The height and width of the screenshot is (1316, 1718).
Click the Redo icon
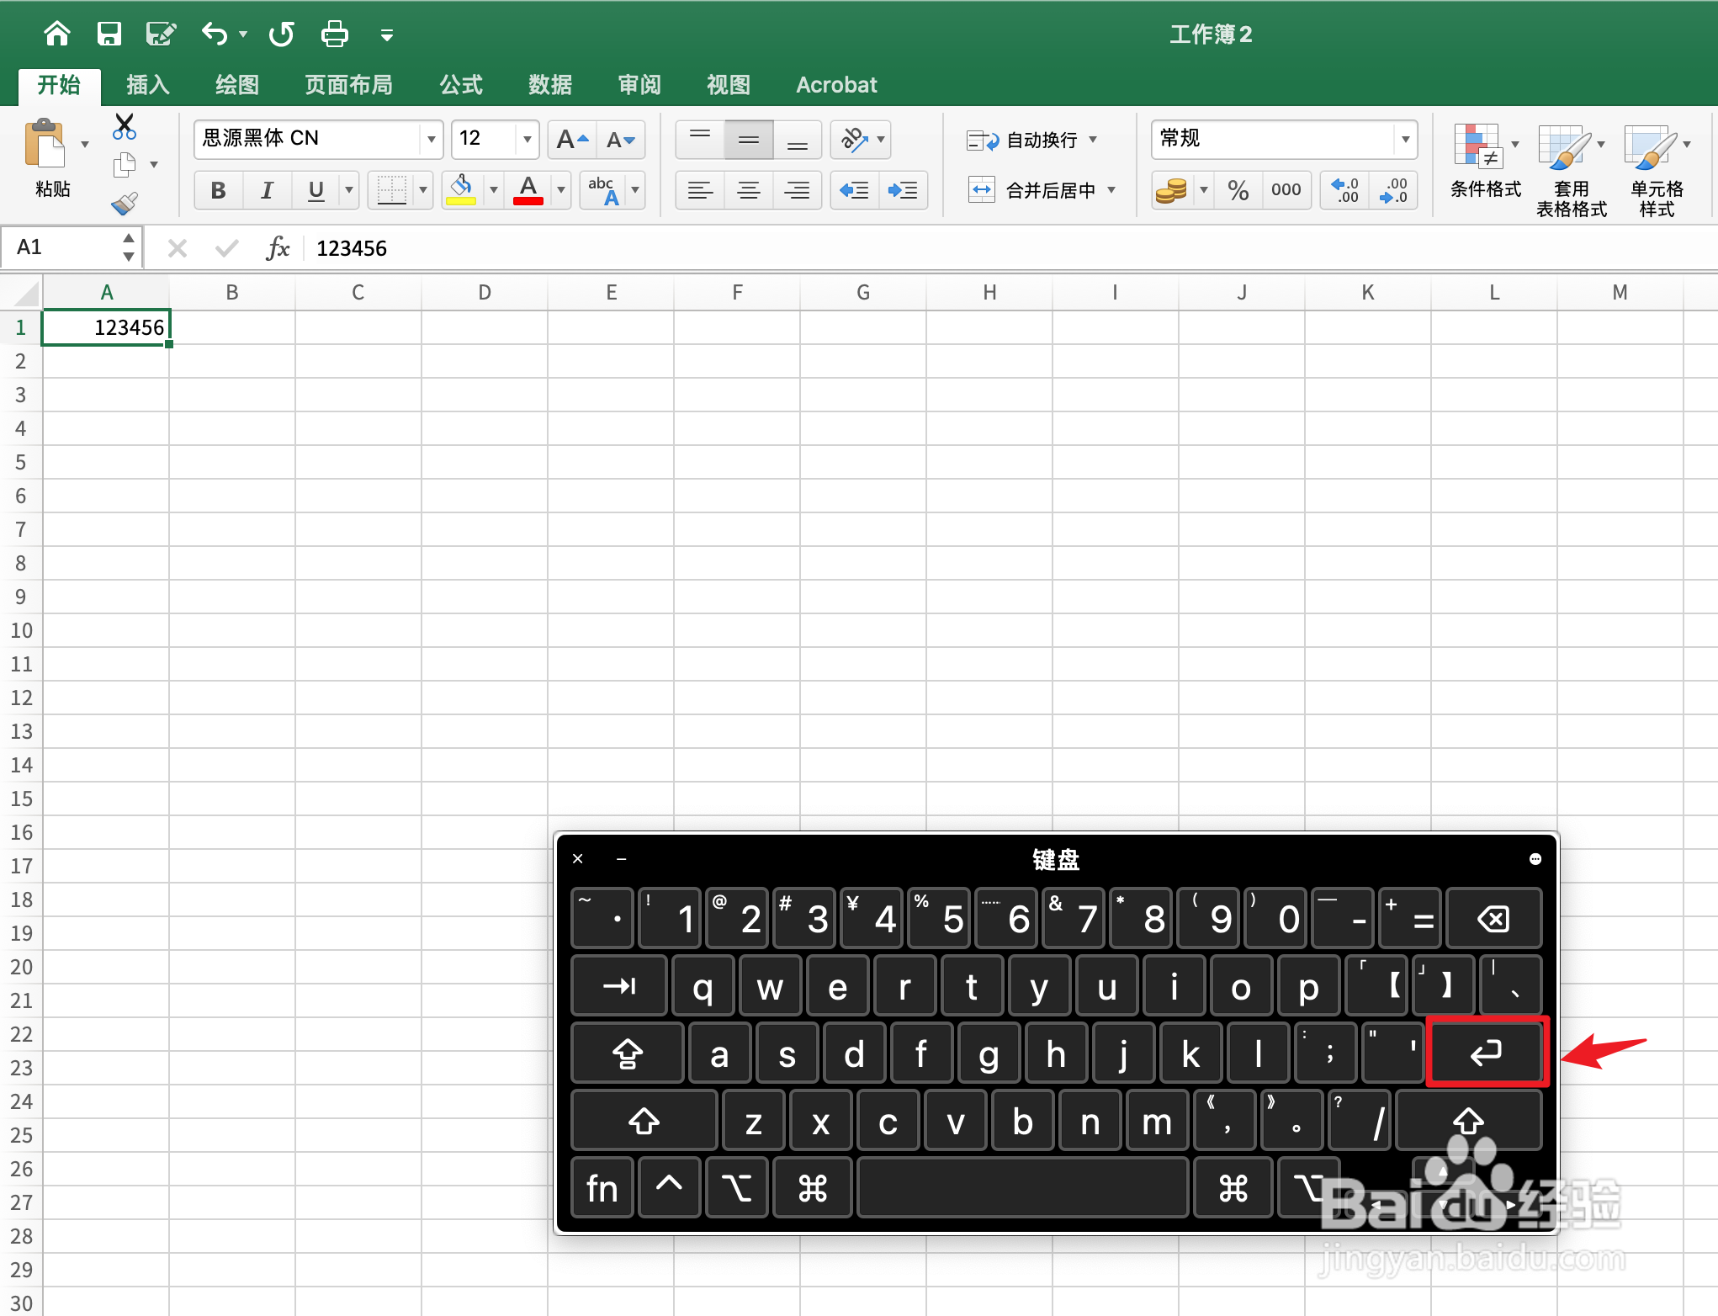pyautogui.click(x=282, y=34)
